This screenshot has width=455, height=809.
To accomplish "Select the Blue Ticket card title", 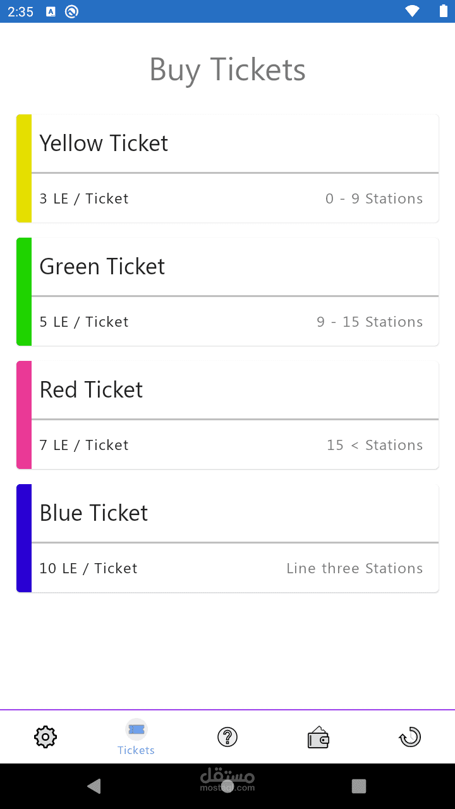I will (94, 513).
